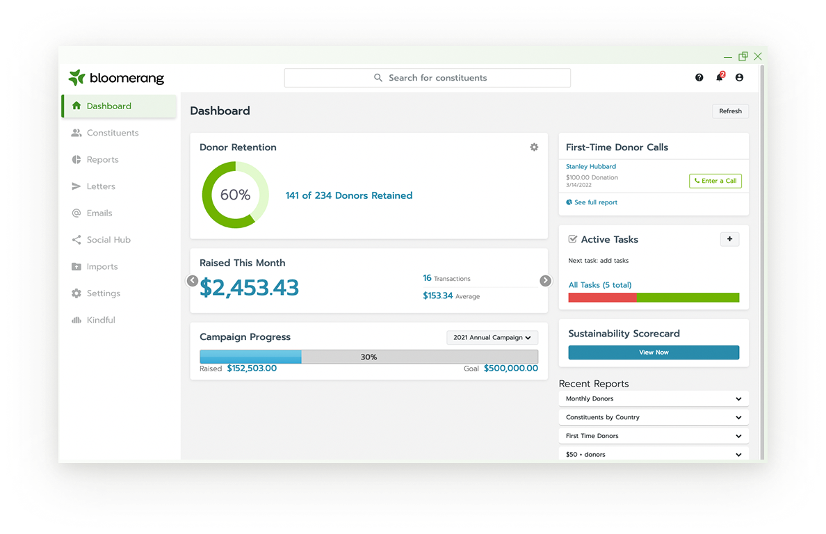Expand the Monthly Donors report
Screen dimensions: 826x534
point(653,398)
